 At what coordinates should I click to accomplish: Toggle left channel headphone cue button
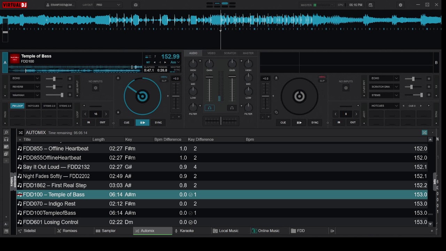pos(209,108)
